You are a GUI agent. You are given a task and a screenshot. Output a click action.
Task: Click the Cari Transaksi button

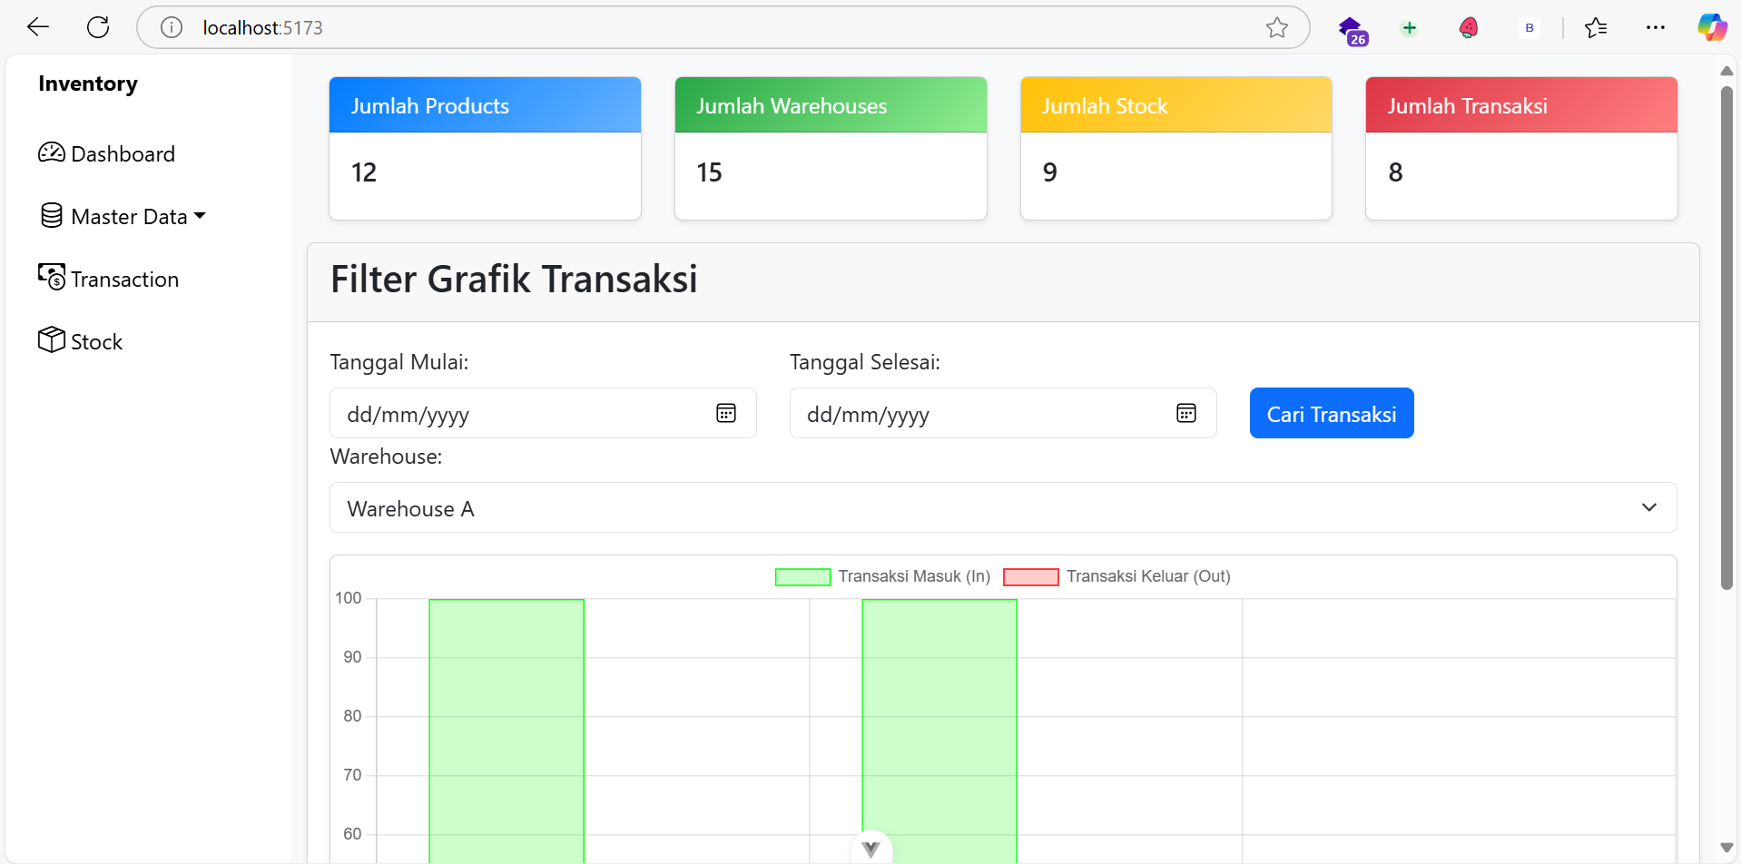(1331, 414)
